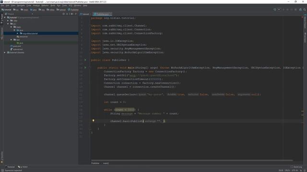Screen dimensions: 307x172
Task: Open Project panel settings gear
Action: 72,14
